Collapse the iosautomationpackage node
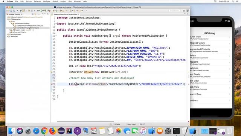Viewport: 241px width, 136px height. click(x=12, y=23)
